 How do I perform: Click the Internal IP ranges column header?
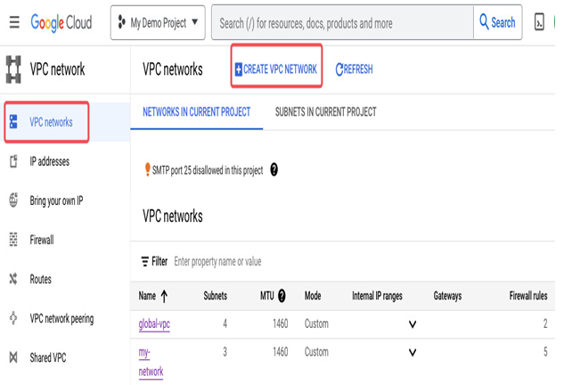(x=377, y=296)
